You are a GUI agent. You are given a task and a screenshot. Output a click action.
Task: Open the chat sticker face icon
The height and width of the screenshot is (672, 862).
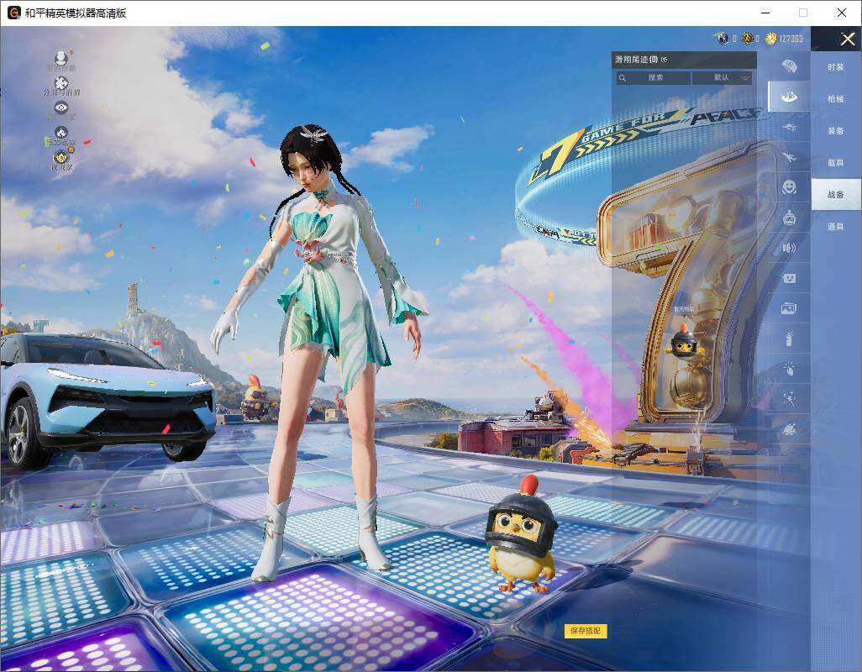tap(789, 279)
